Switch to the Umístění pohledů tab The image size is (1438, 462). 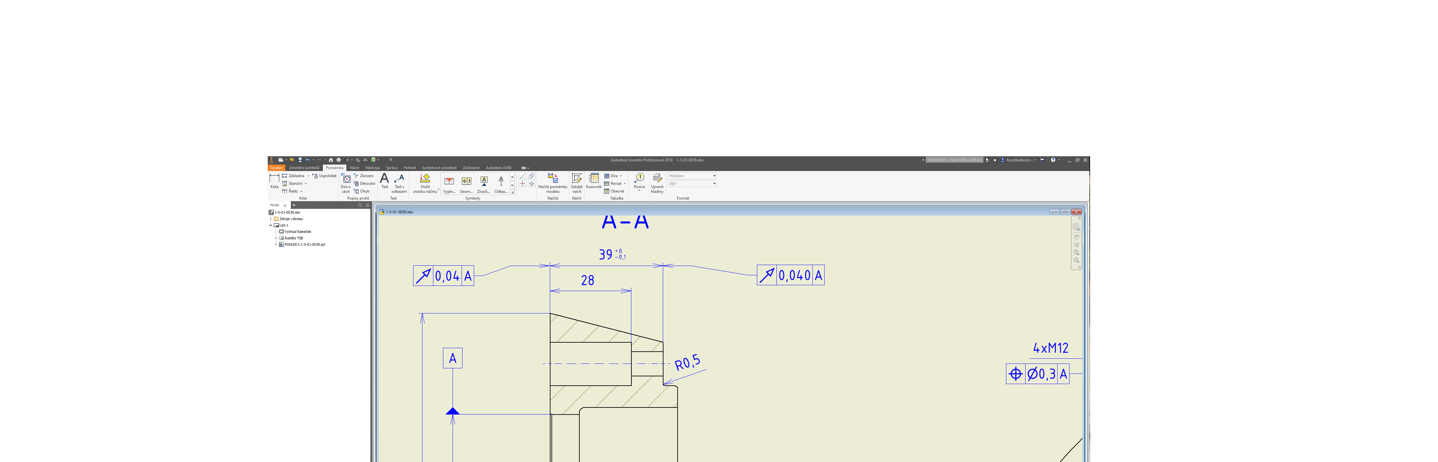[304, 168]
